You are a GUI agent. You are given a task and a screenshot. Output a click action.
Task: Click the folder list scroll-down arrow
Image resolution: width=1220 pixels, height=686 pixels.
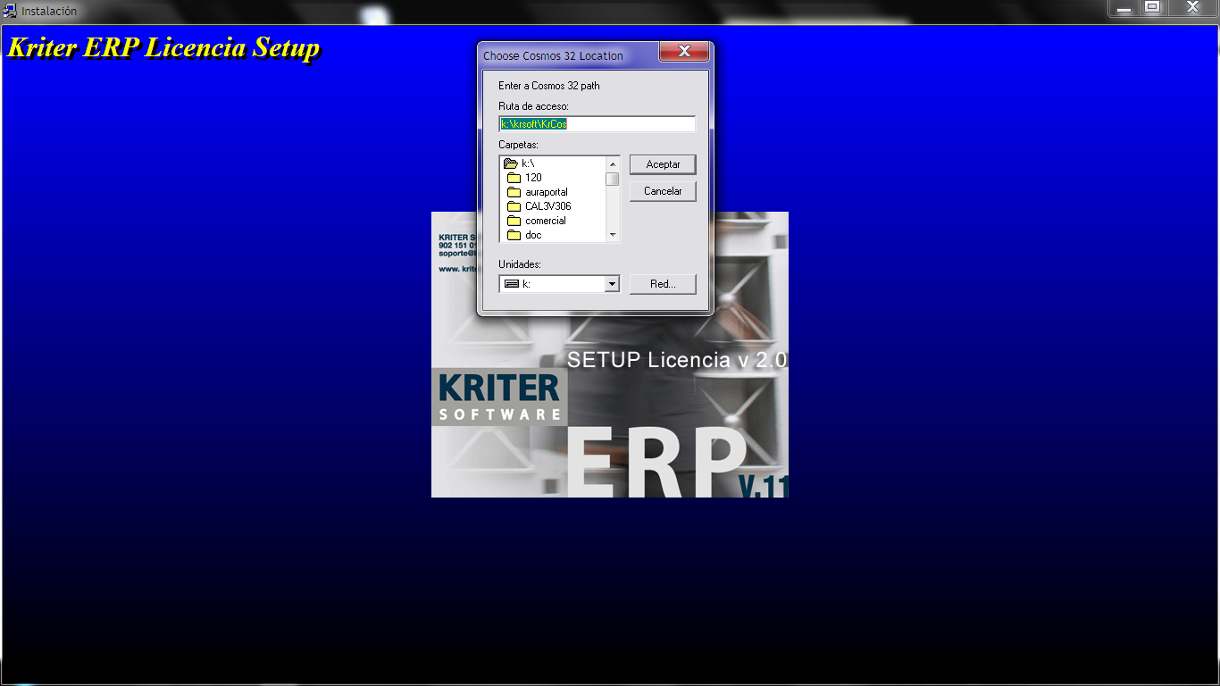coord(613,235)
